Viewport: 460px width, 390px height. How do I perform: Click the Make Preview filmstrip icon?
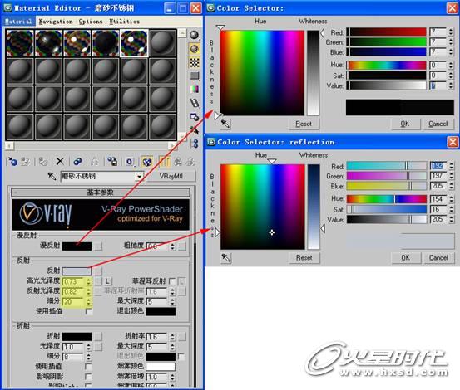(x=194, y=103)
